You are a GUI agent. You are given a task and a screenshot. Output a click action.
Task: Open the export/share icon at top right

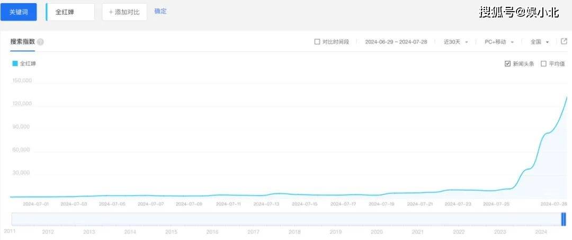click(564, 41)
